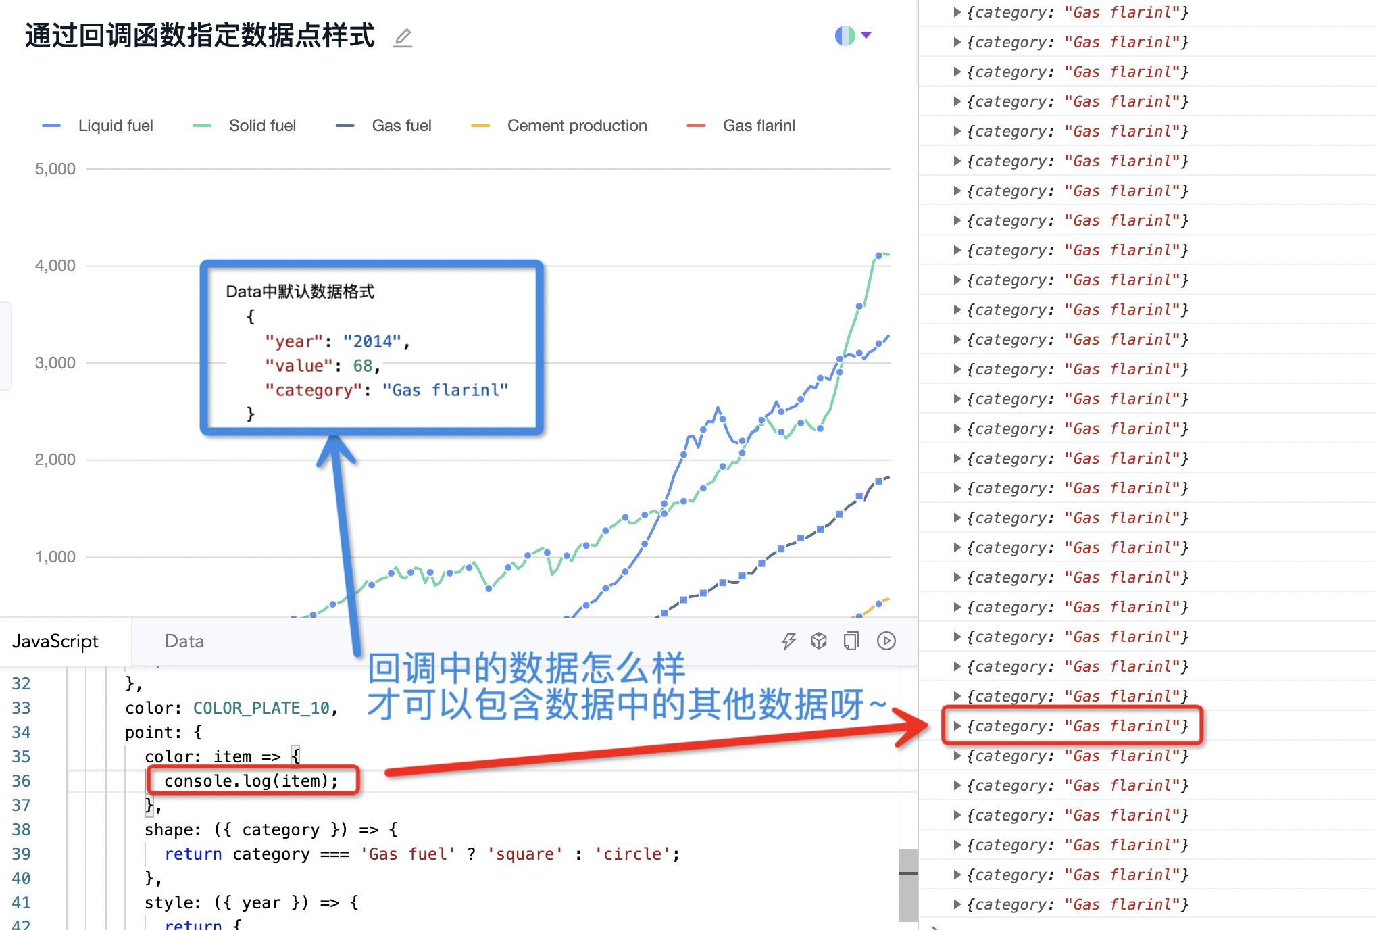
Task: Open in CodeSandbox via the cube icon
Action: [819, 641]
